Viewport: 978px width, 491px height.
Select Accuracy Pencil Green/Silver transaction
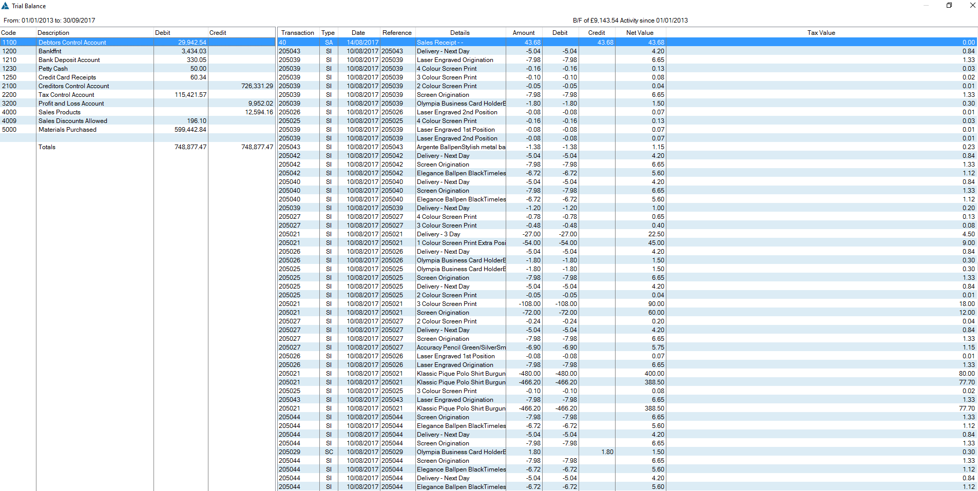pos(627,347)
